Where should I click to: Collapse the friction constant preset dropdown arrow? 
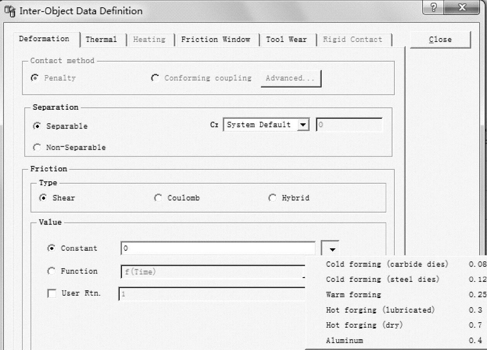pos(330,249)
